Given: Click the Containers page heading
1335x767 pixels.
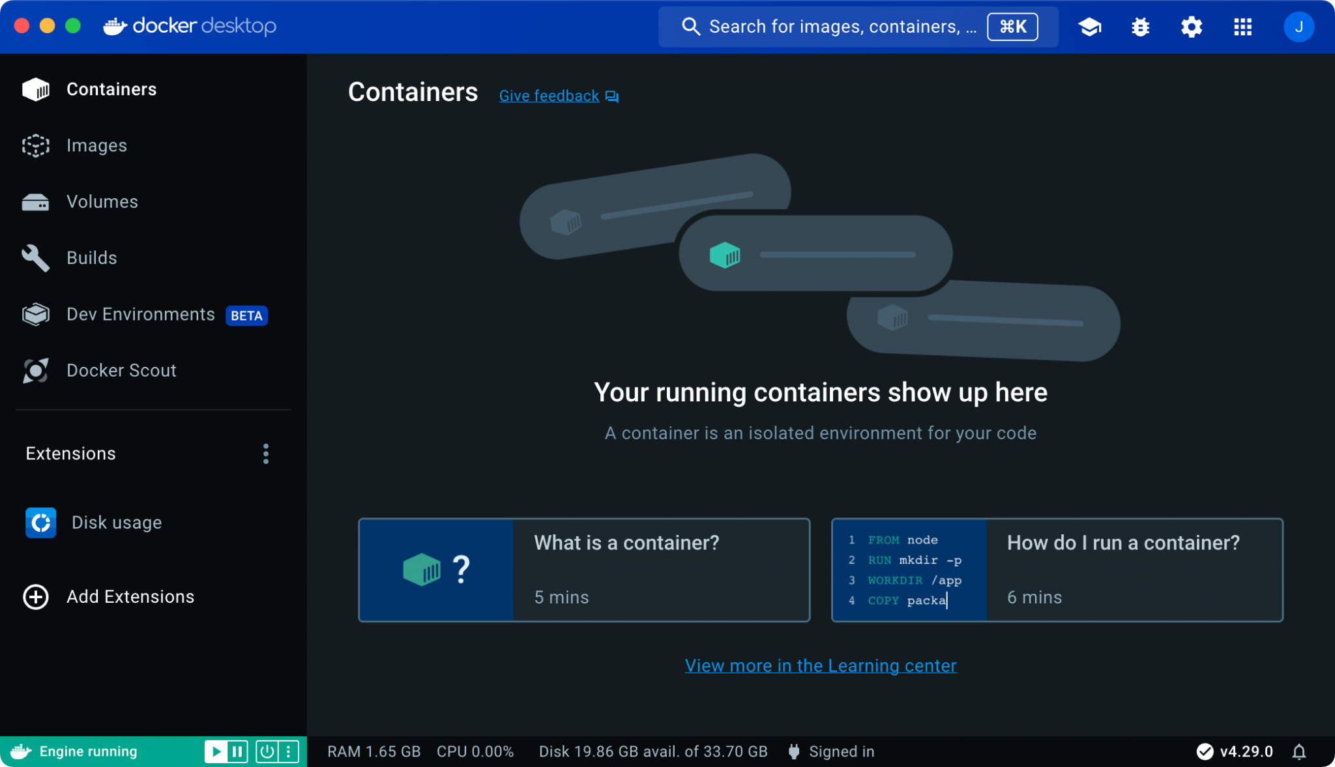Looking at the screenshot, I should [x=413, y=93].
